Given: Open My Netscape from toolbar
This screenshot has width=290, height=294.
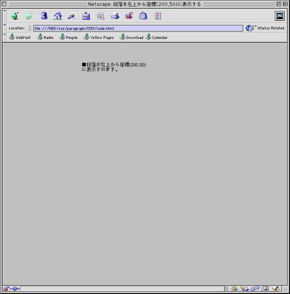Looking at the screenshot, I should [86, 16].
